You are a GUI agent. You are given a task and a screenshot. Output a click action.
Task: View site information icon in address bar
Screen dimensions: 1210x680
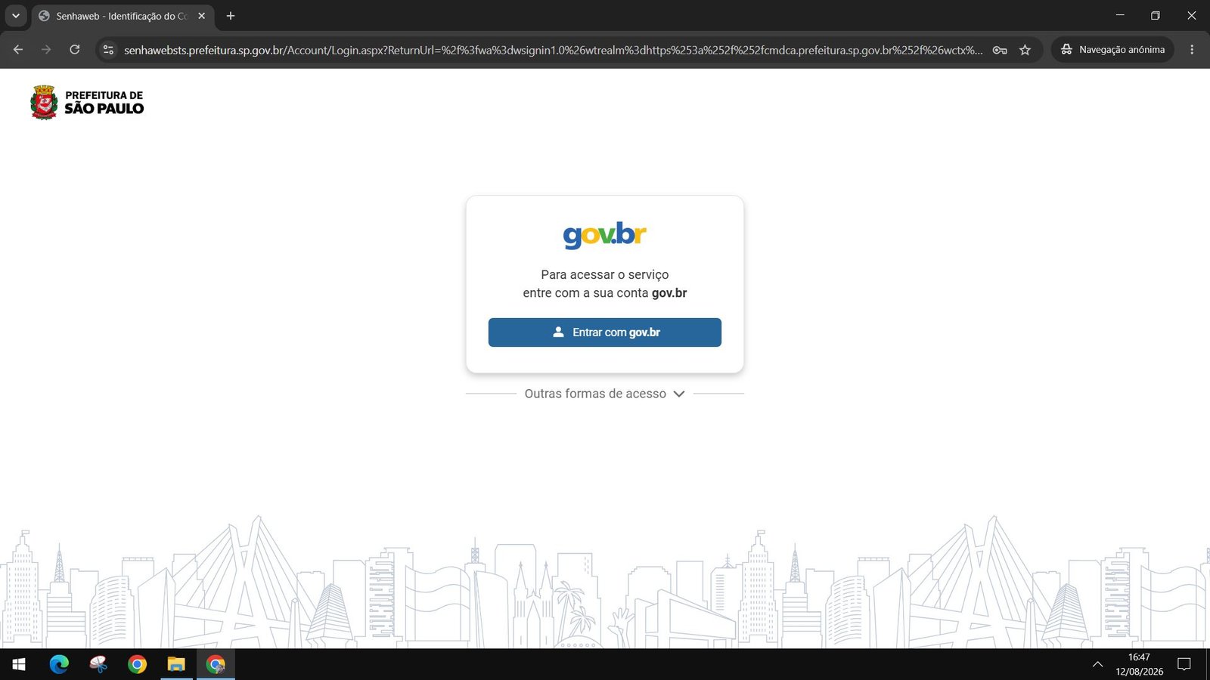click(108, 50)
